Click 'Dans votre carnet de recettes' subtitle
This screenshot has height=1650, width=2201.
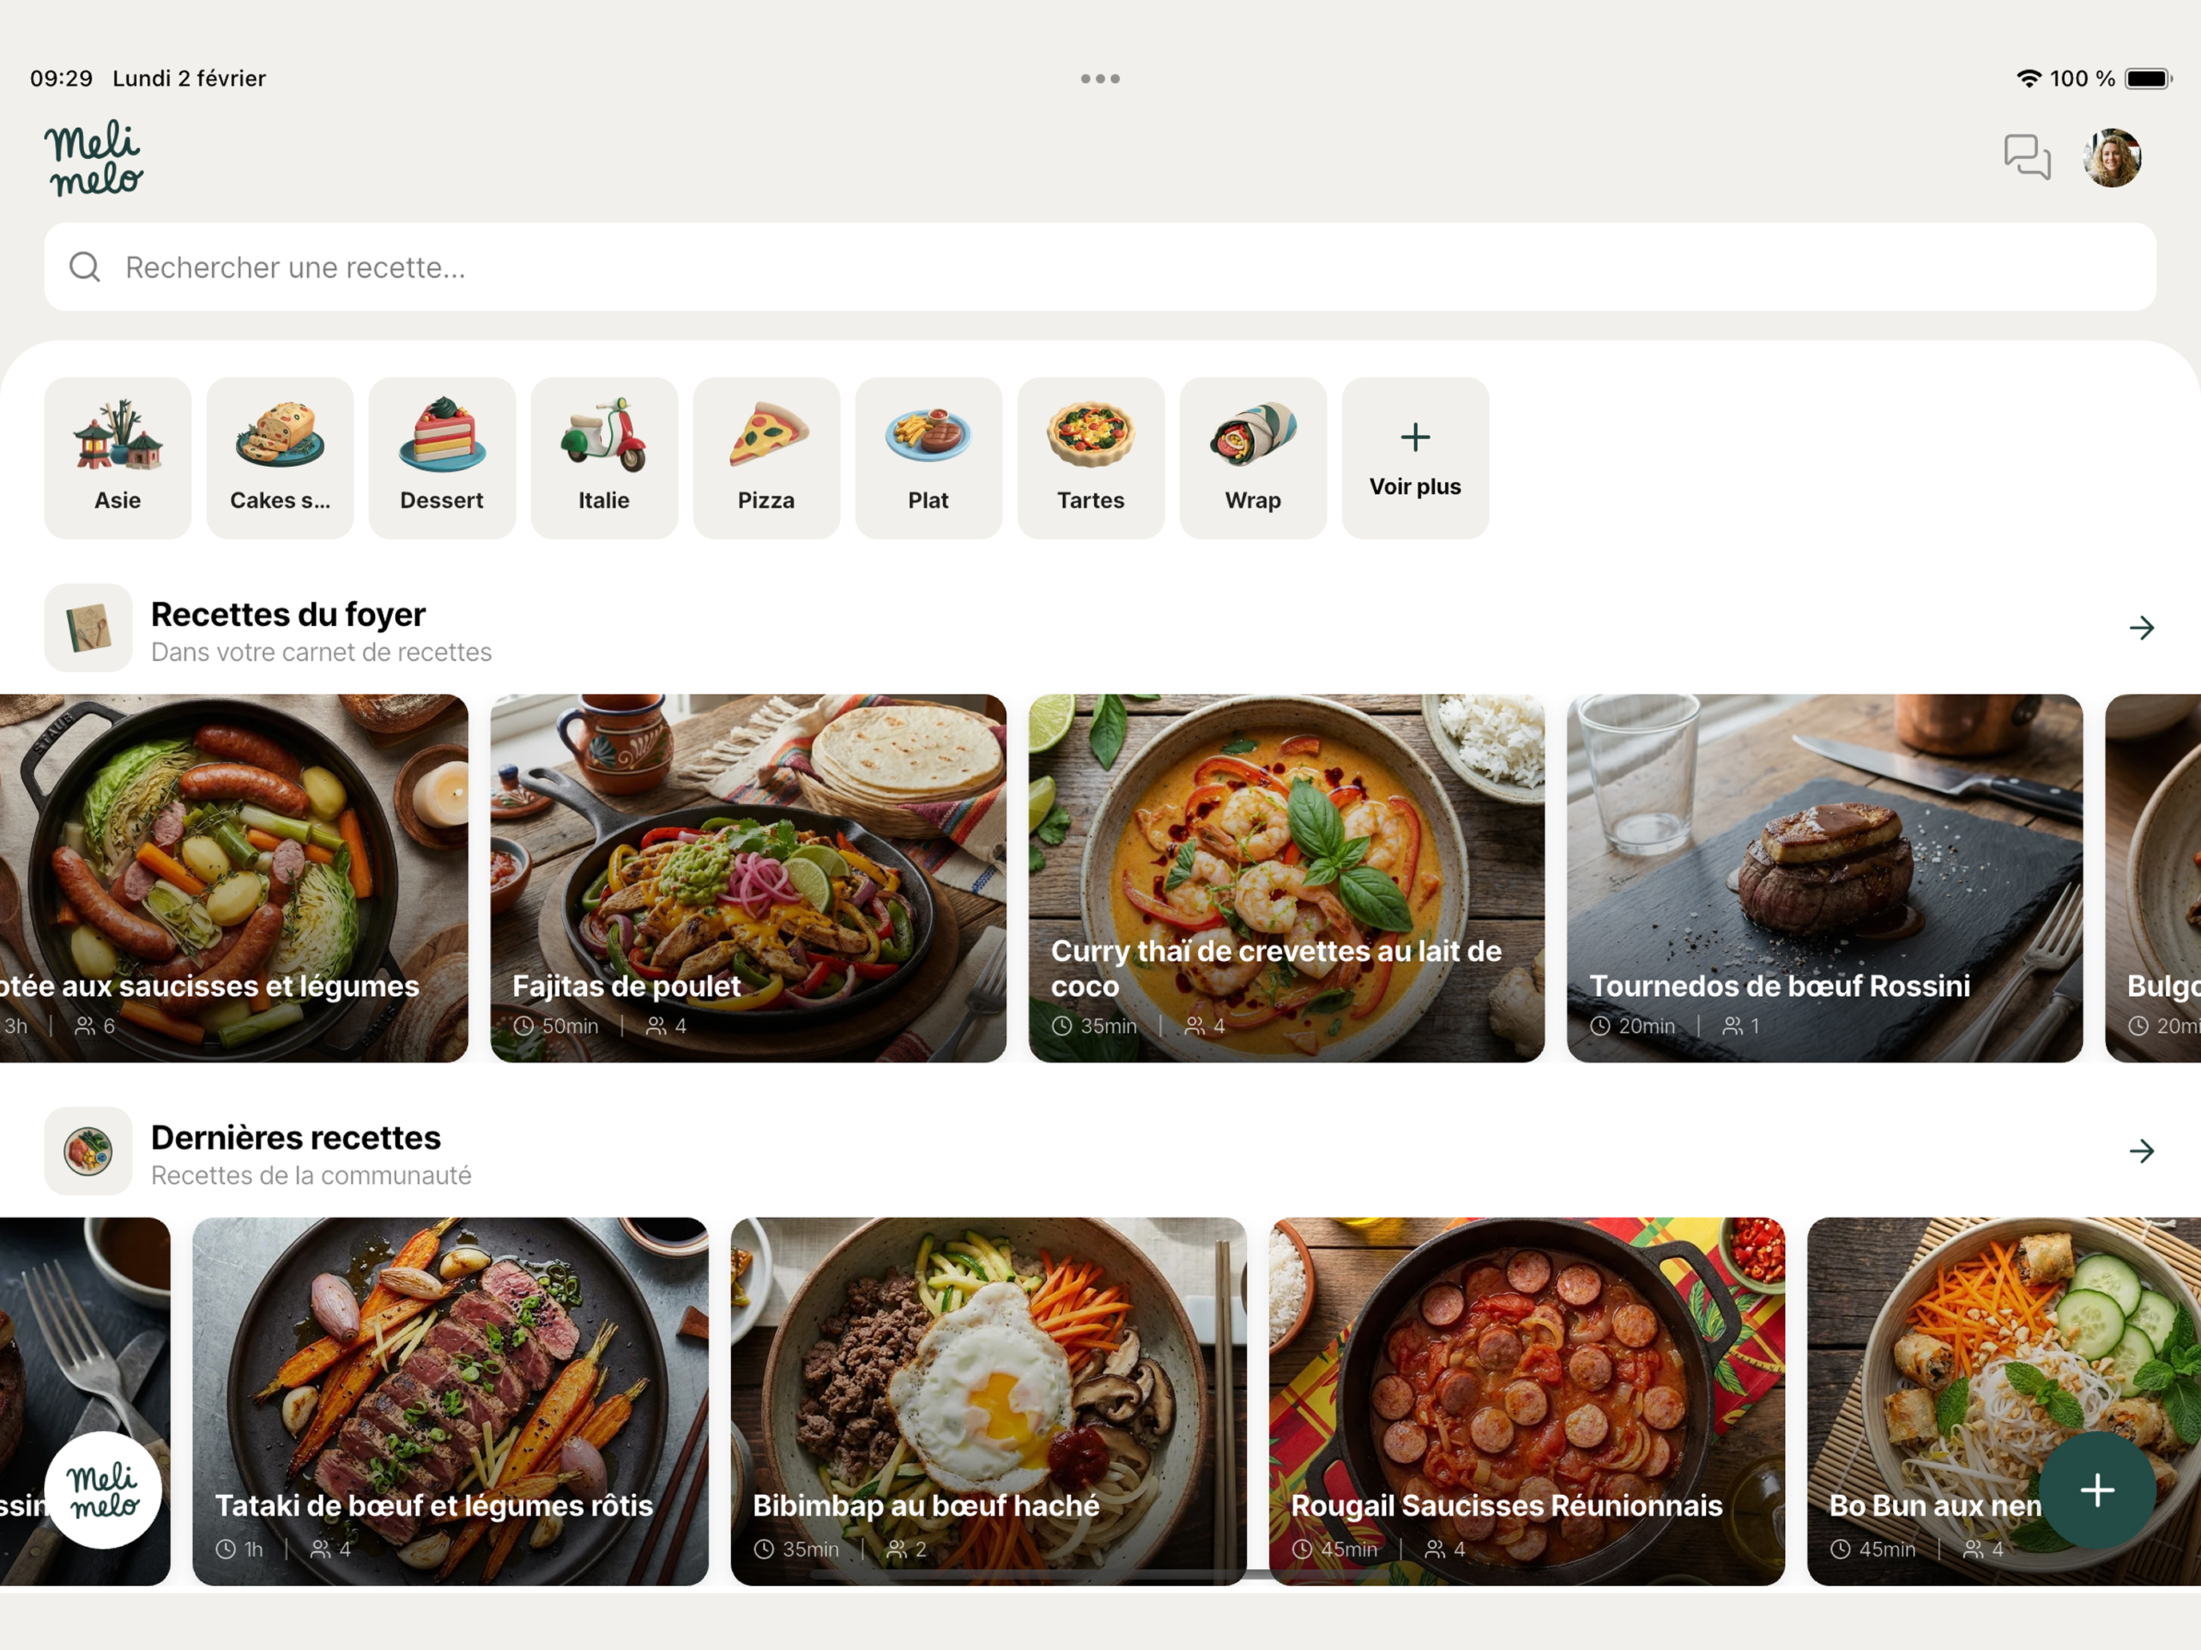322,652
